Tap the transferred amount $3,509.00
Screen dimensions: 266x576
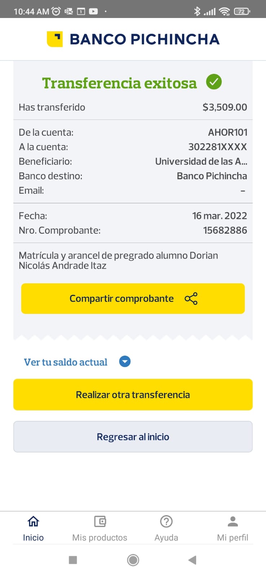point(225,107)
